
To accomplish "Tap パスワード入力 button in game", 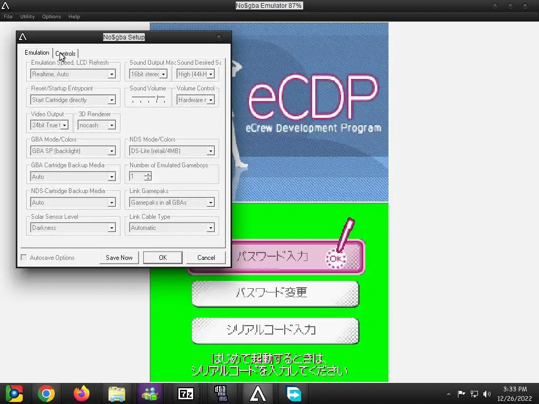I will point(276,257).
